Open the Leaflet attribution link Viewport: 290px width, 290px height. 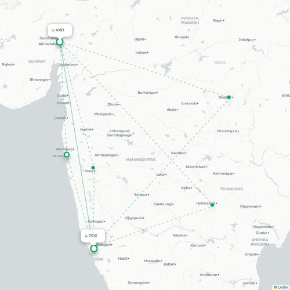(283, 288)
